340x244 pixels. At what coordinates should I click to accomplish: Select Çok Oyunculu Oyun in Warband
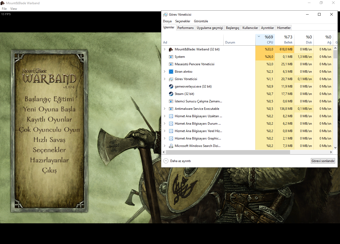[x=49, y=130]
